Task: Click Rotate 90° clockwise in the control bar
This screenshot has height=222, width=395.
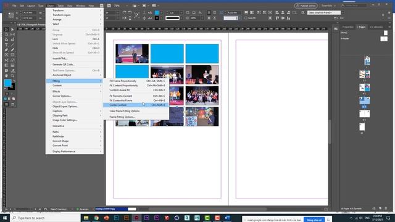Action: click(124, 12)
